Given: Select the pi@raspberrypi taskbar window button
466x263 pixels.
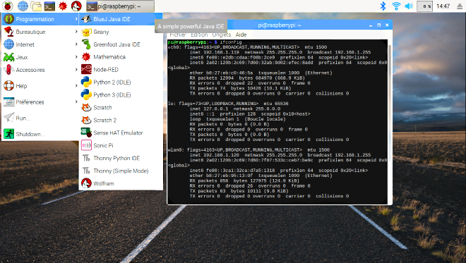Looking at the screenshot, I should click(x=120, y=6).
